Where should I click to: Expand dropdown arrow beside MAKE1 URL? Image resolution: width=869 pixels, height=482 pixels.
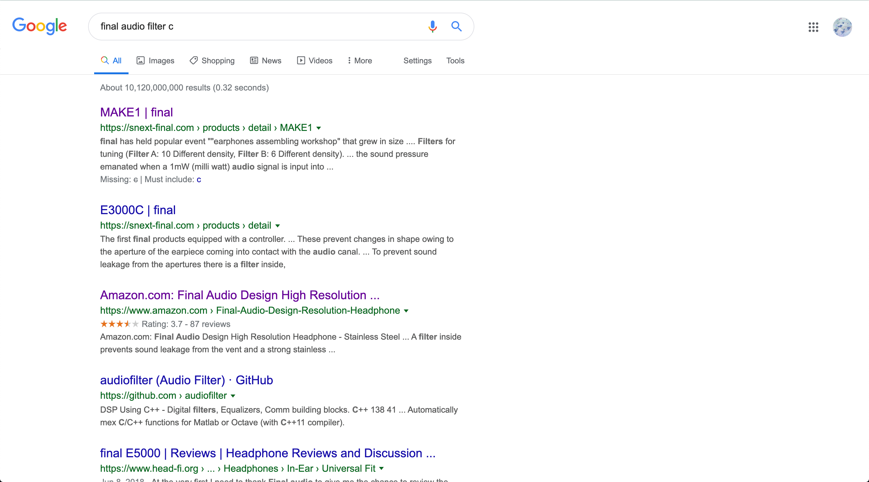pyautogui.click(x=318, y=128)
